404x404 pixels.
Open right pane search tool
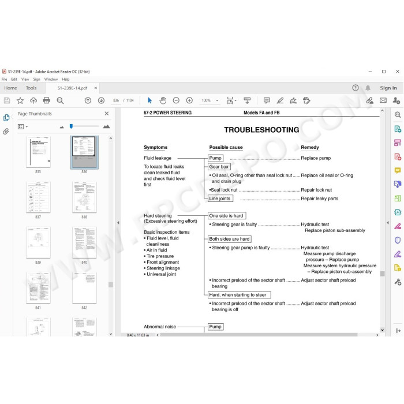tap(398, 115)
